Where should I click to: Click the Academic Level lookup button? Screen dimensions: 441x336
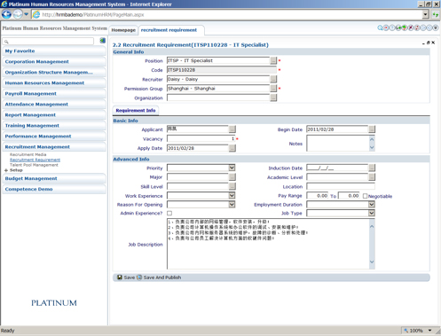click(372, 177)
